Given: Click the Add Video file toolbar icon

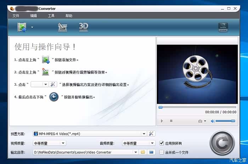Looking at the screenshot, I should [22, 27].
